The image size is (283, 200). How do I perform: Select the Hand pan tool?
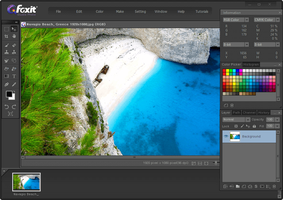[14, 36]
